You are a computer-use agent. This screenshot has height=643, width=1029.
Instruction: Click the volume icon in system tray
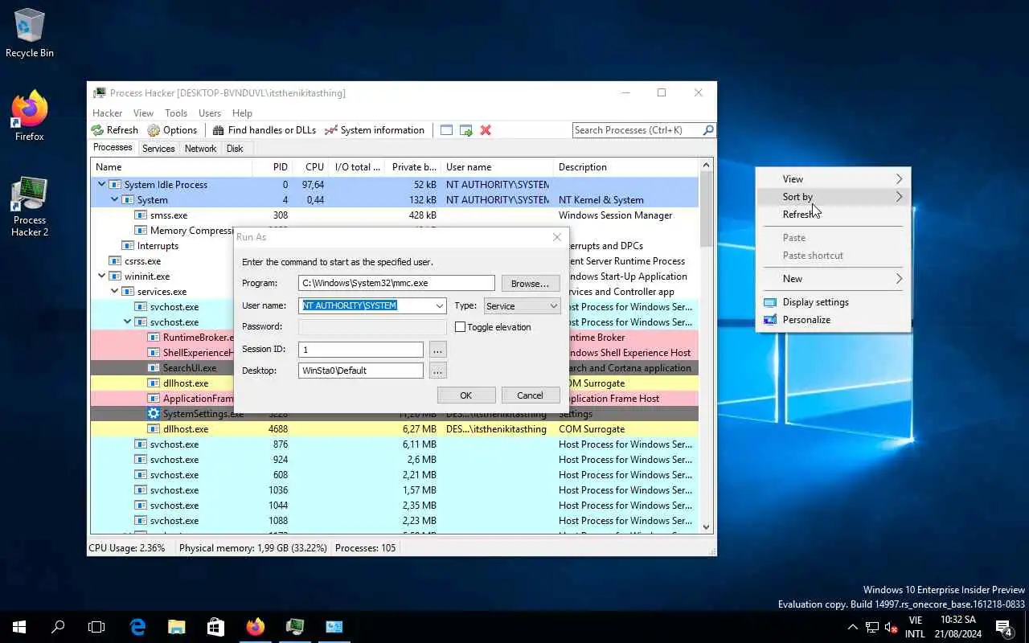click(x=891, y=627)
